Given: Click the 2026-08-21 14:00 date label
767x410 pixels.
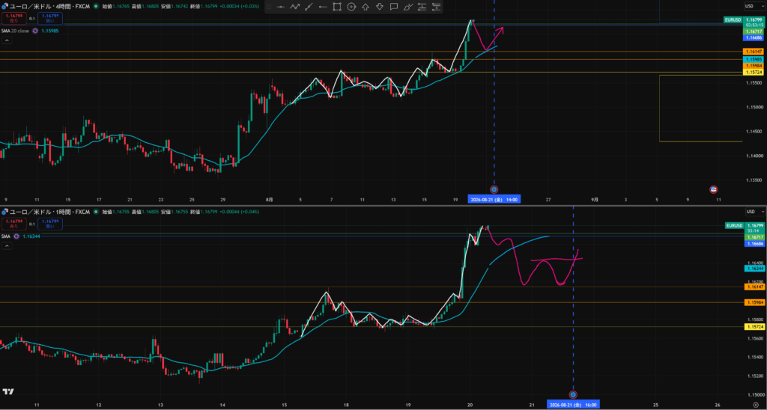Looking at the screenshot, I should click(x=494, y=199).
